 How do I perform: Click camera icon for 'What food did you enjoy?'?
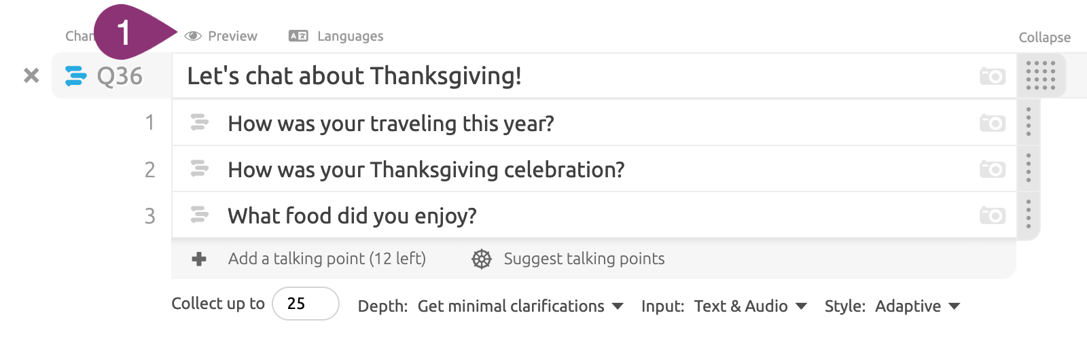[993, 215]
